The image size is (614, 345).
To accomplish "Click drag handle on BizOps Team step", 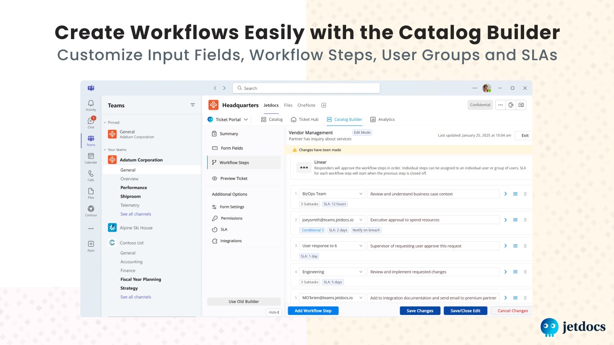I will coord(525,194).
